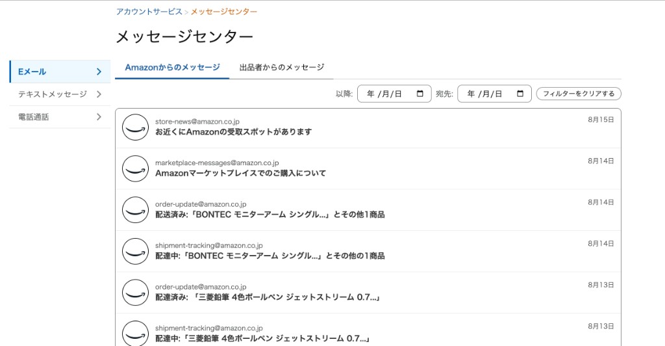Open message お近くにAmazonの受取スポットがあります
665x346 pixels.
click(x=368, y=127)
